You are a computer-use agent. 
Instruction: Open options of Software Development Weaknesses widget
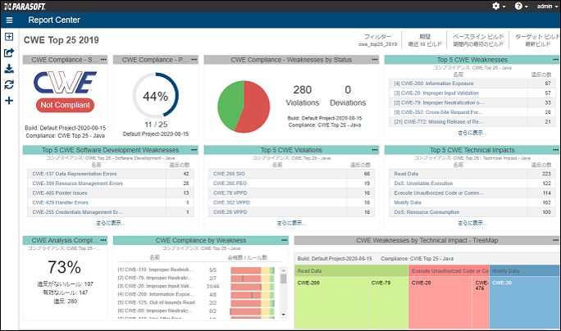click(x=194, y=150)
